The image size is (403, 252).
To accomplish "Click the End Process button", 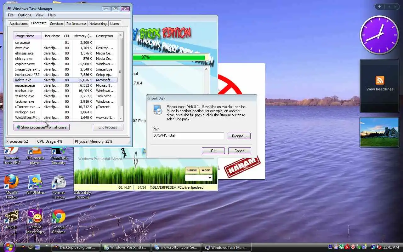I will 108,127.
